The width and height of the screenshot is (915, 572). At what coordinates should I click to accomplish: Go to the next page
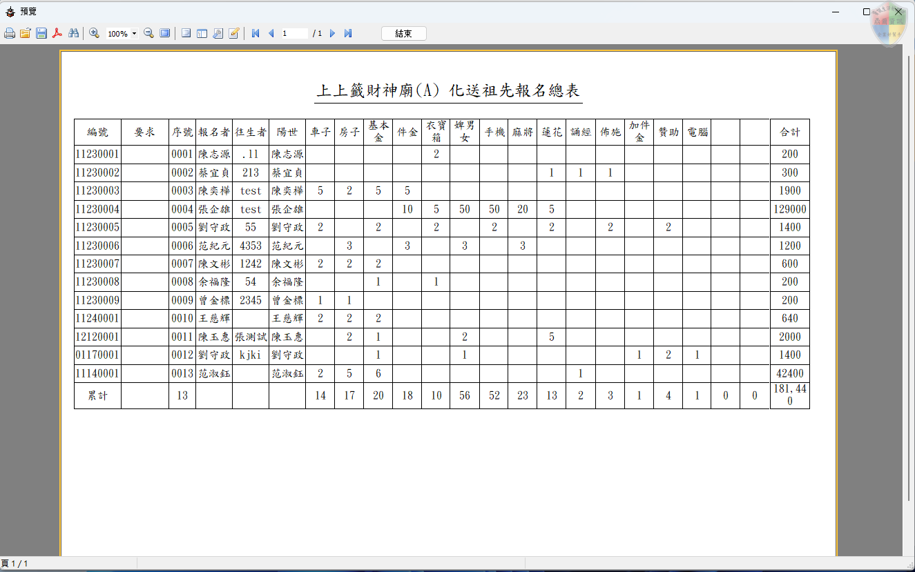332,33
